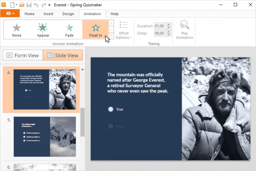This screenshot has width=256, height=171.
Task: Click the animation gallery down arrow
Action: coord(111,30)
